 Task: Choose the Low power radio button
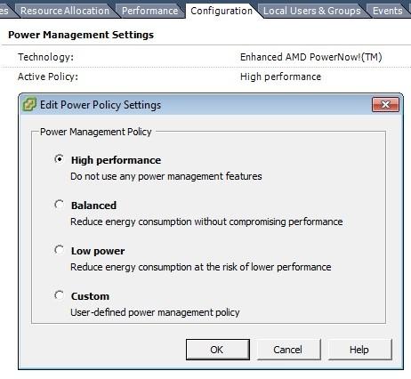(x=59, y=250)
